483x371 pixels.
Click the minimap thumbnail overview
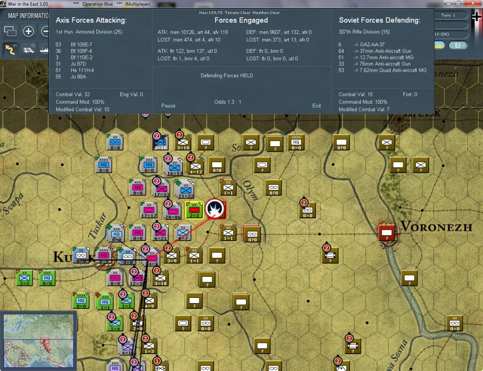point(39,341)
